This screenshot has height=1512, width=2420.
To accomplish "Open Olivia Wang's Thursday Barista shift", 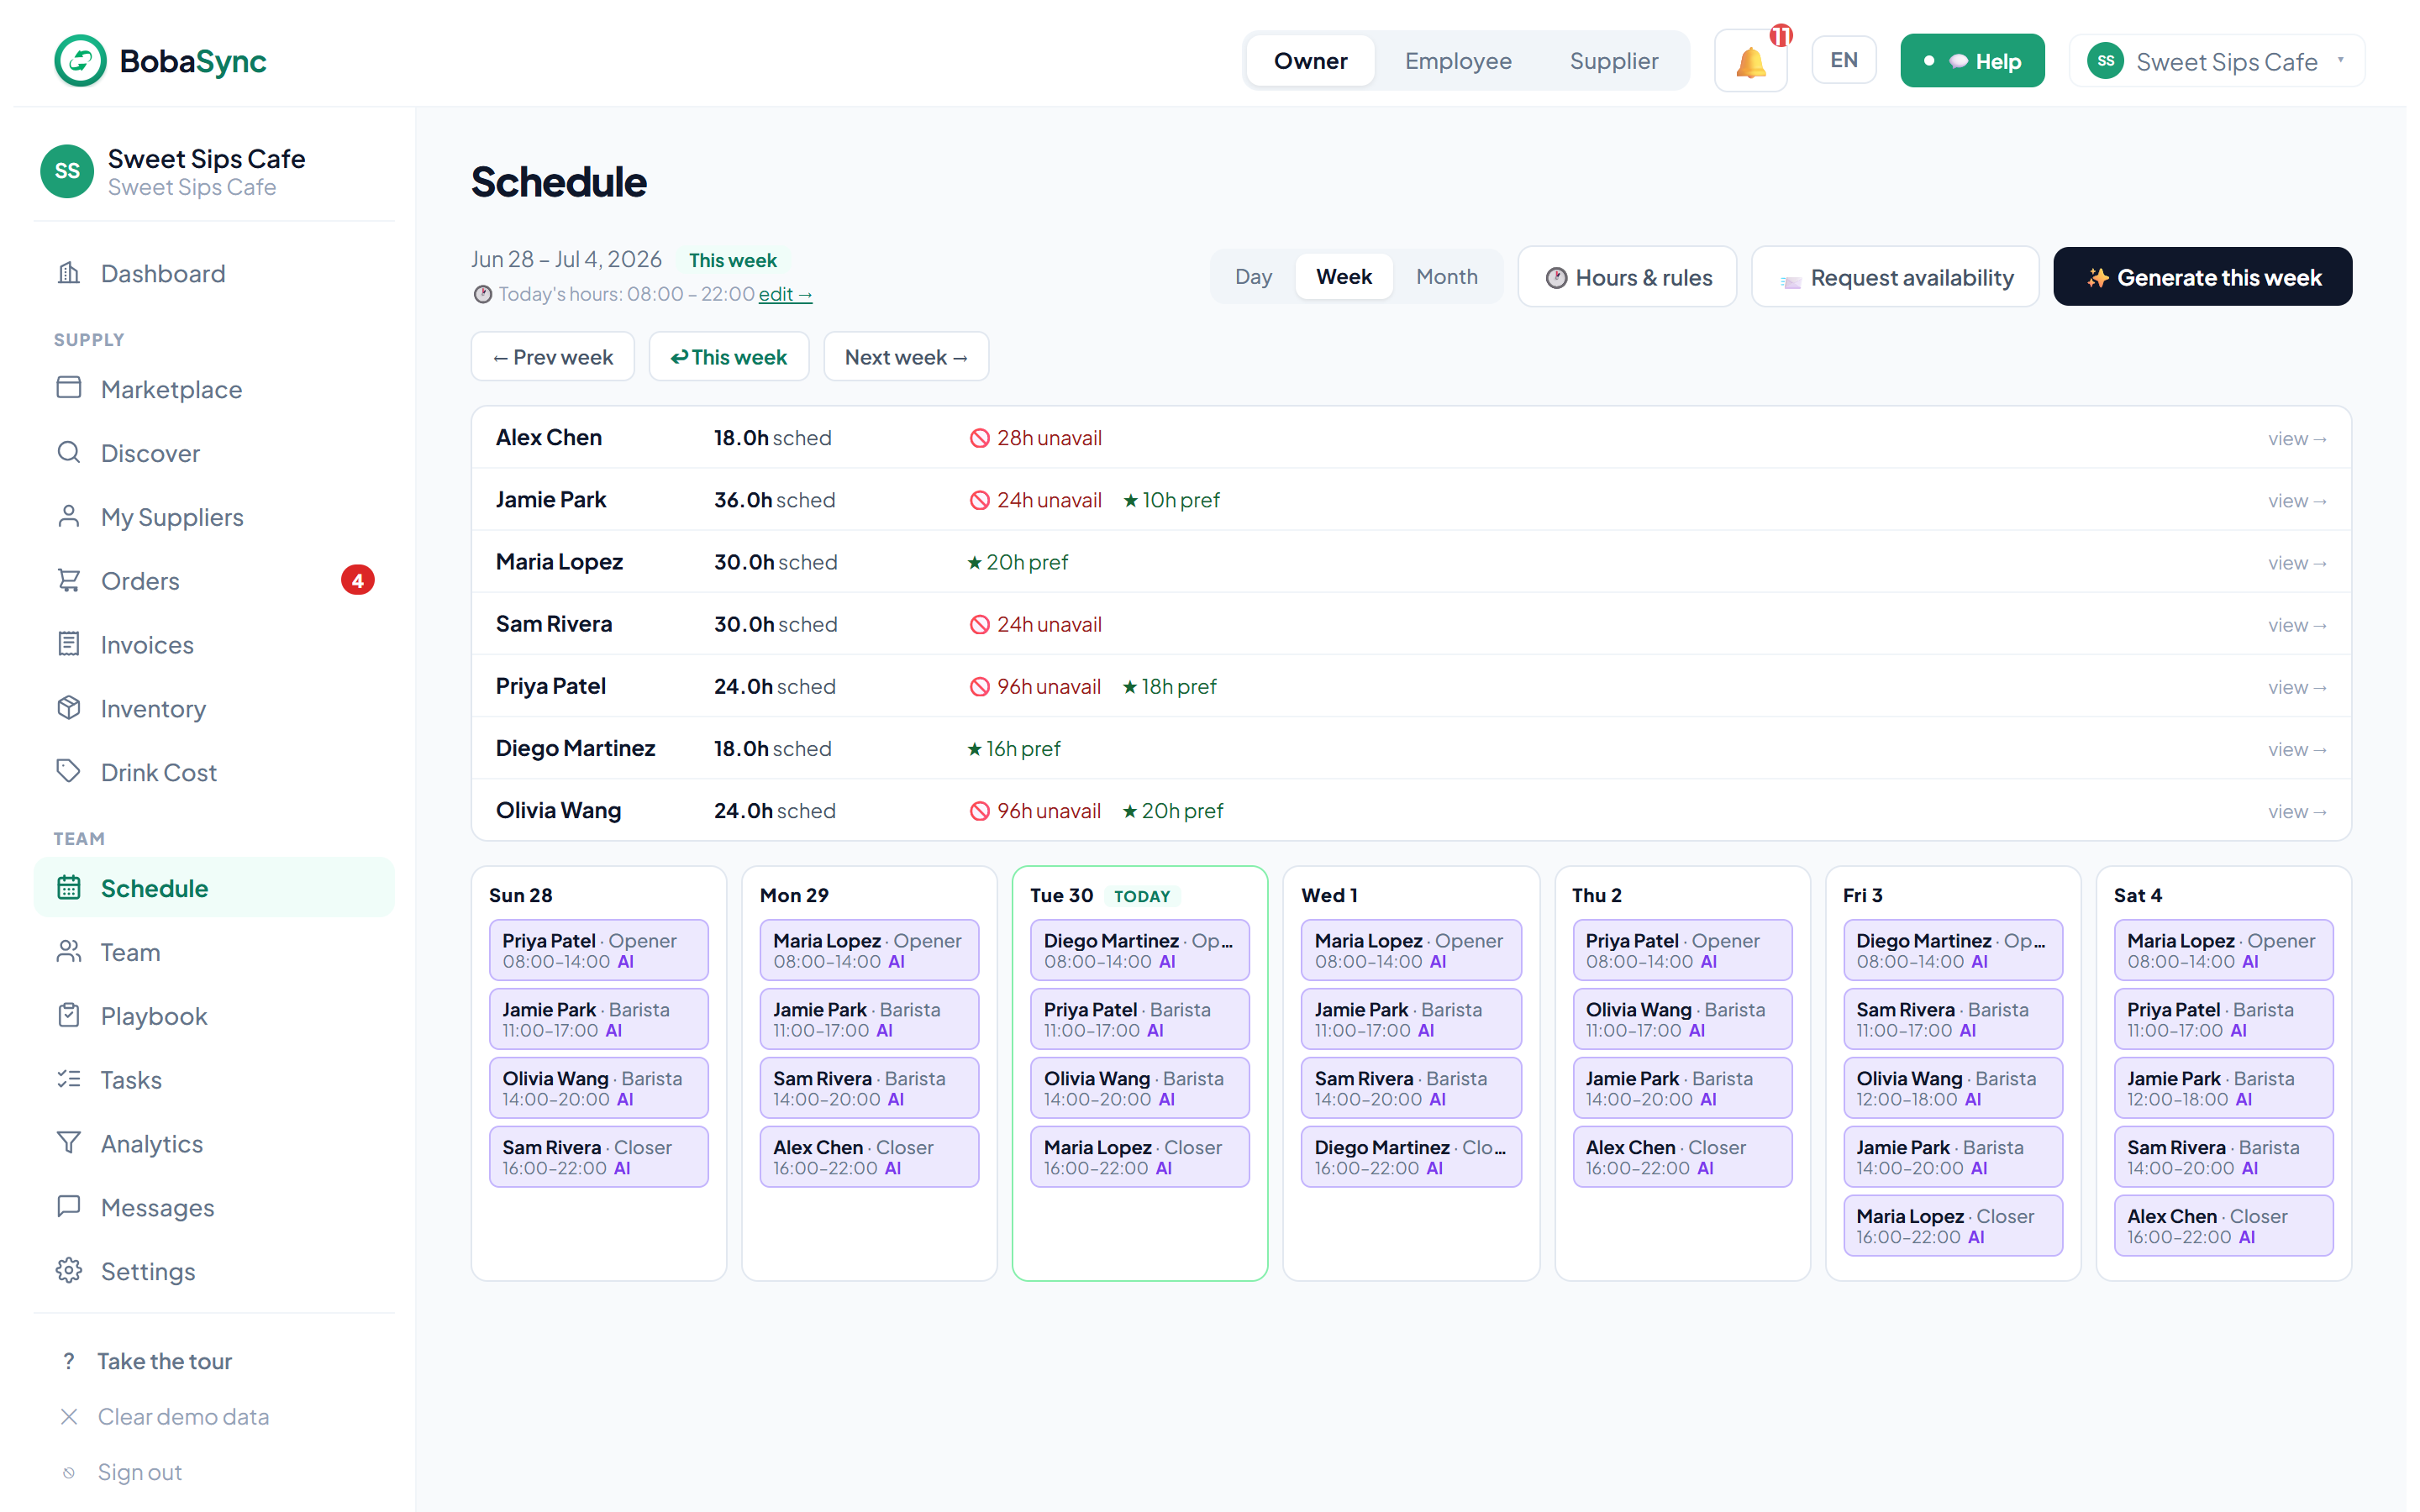I will tap(1682, 1018).
